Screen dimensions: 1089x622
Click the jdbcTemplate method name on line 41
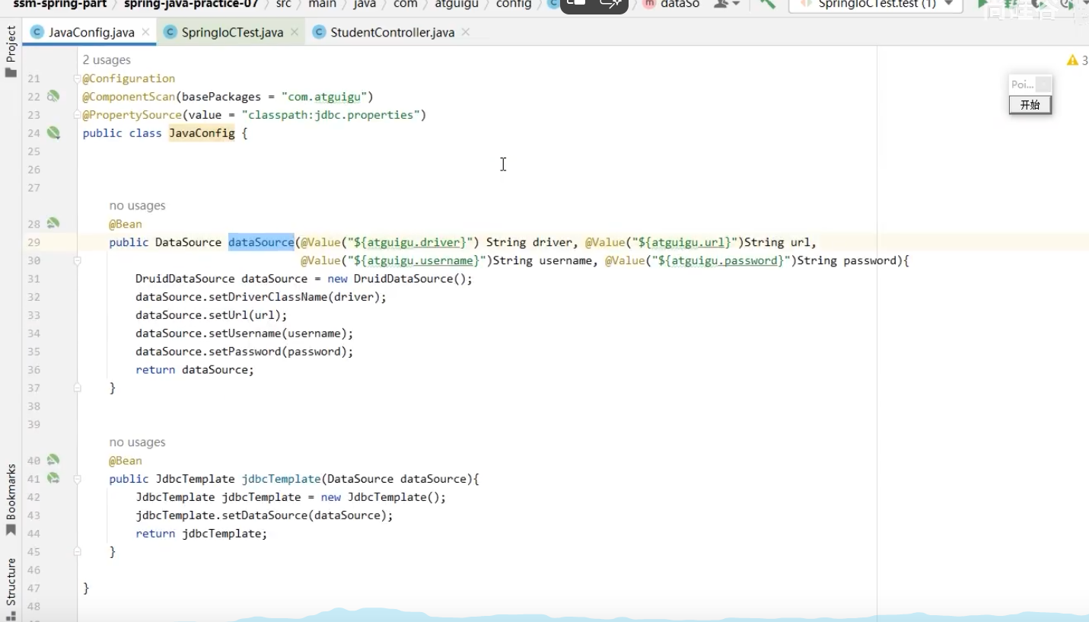(281, 479)
